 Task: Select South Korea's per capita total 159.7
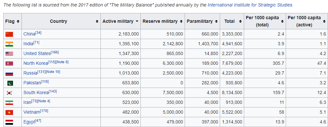(279, 93)
